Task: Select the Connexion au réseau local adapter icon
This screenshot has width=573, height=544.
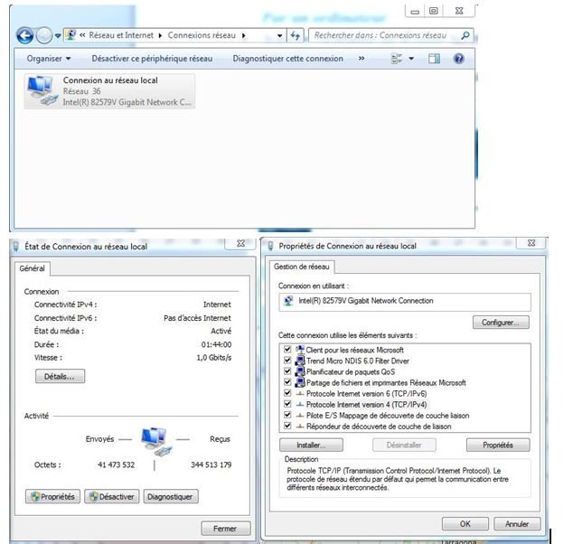Action: [x=41, y=90]
